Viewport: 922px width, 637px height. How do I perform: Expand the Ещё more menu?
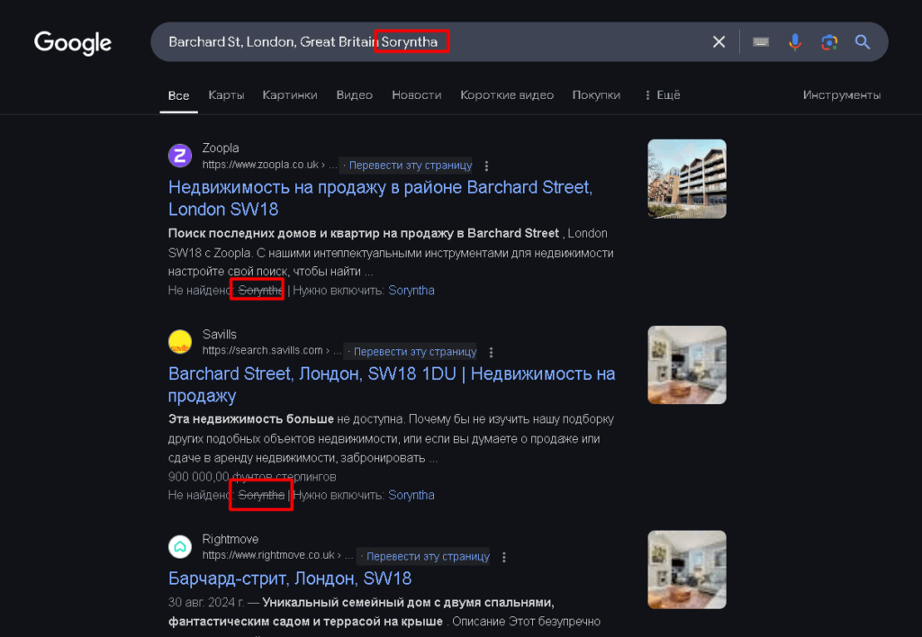point(663,95)
